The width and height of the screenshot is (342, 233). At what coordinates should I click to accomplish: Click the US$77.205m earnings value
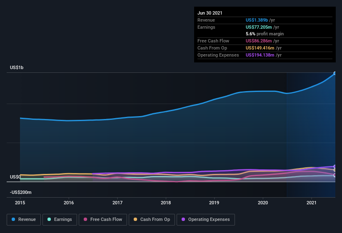(259, 27)
